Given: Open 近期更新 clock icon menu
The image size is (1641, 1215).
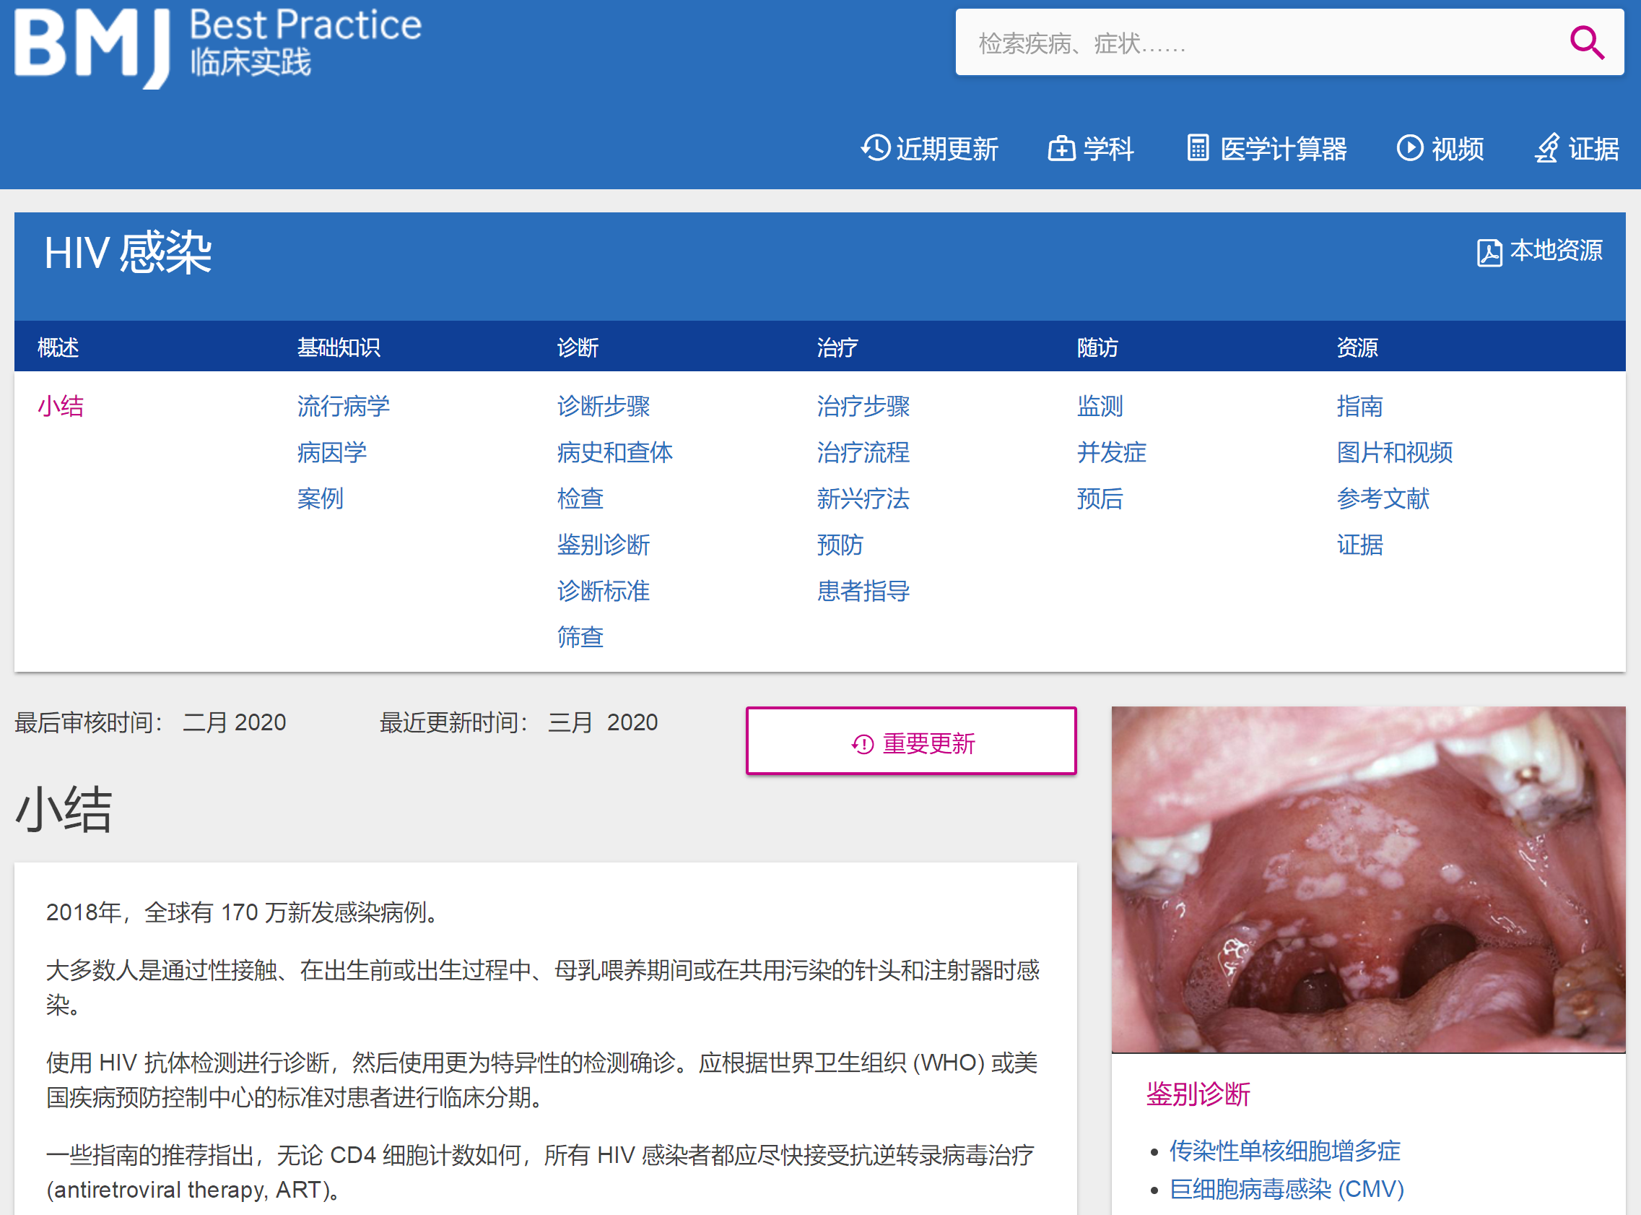Looking at the screenshot, I should click(875, 148).
